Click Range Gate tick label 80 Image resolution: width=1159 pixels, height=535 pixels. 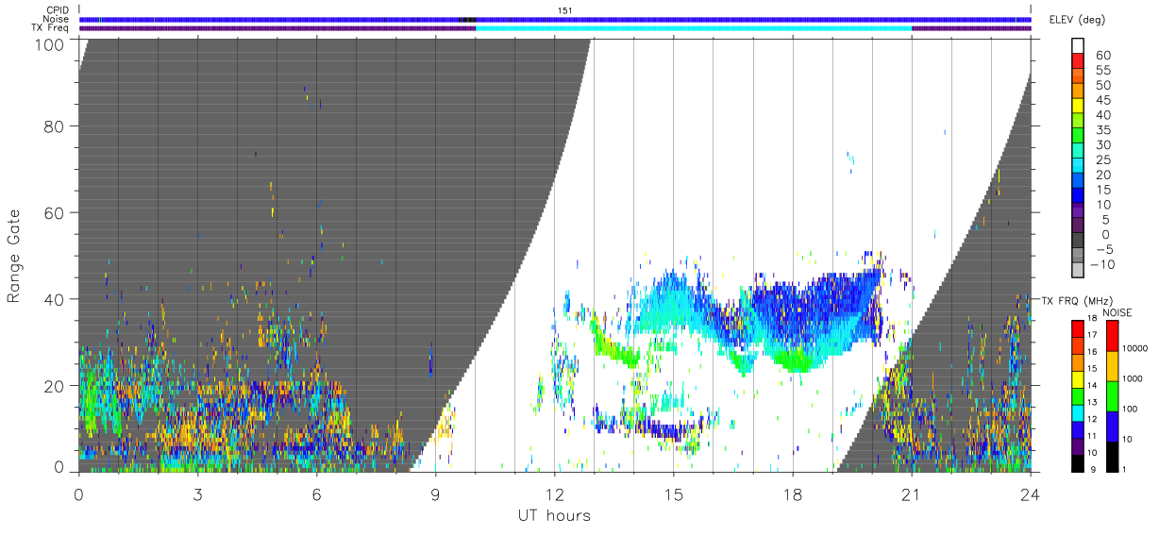[55, 126]
